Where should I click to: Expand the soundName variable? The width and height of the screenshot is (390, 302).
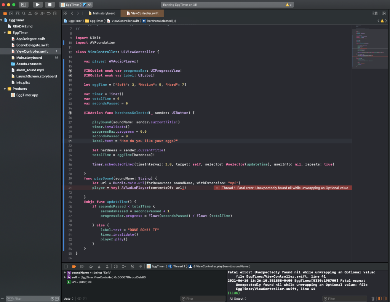pyautogui.click(x=65, y=273)
